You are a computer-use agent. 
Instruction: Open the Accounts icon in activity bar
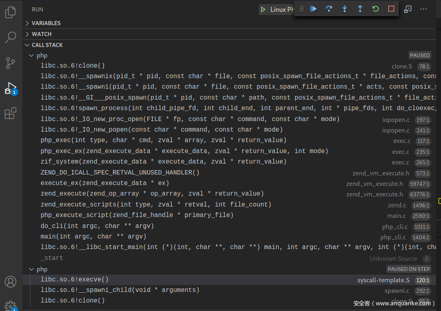pos(11,281)
